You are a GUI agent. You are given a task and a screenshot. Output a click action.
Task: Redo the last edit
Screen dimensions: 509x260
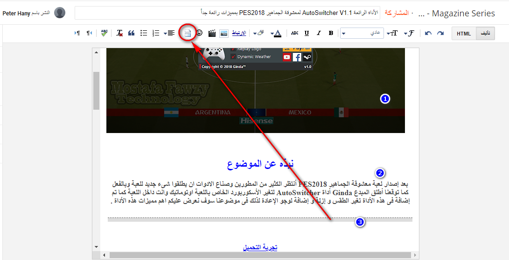tap(440, 33)
